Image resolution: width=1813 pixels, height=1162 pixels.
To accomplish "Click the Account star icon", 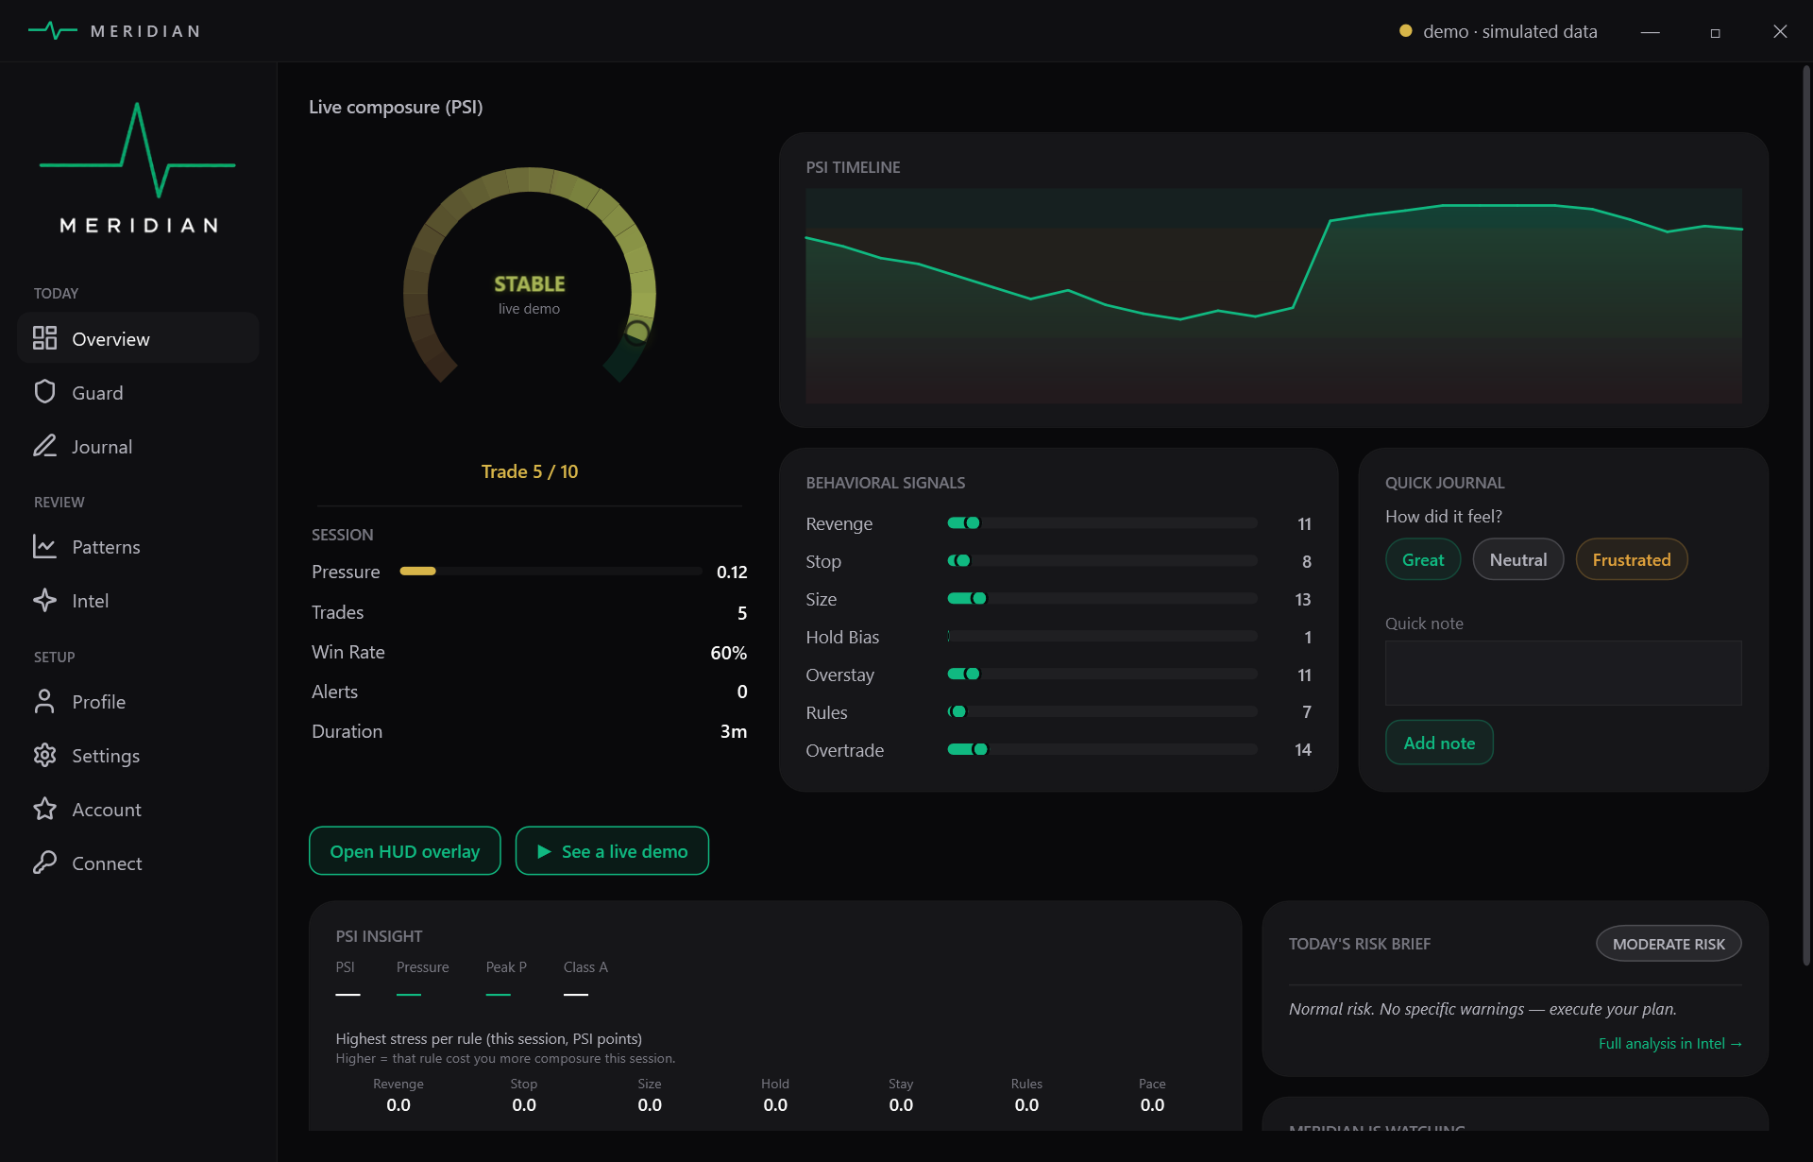I will coord(44,809).
